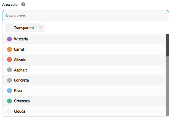Viewport: 171px width, 119px height.
Task: Click the Area color info icon
Action: coord(23,5)
